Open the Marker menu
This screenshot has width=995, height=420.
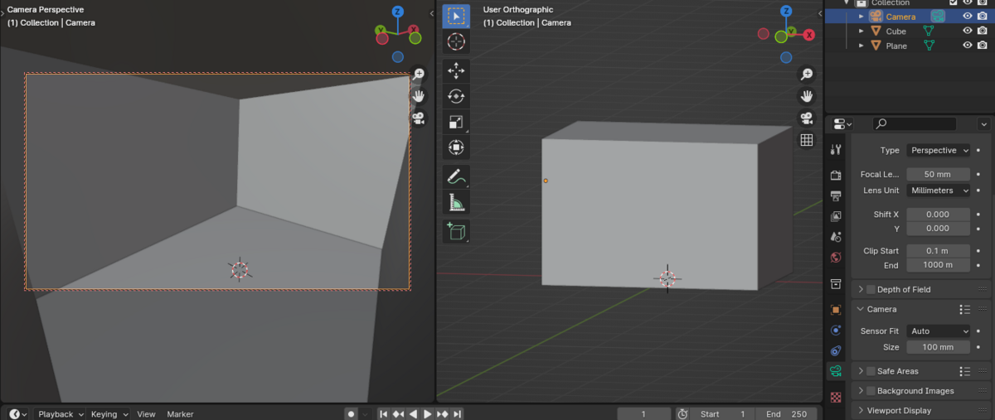click(180, 413)
